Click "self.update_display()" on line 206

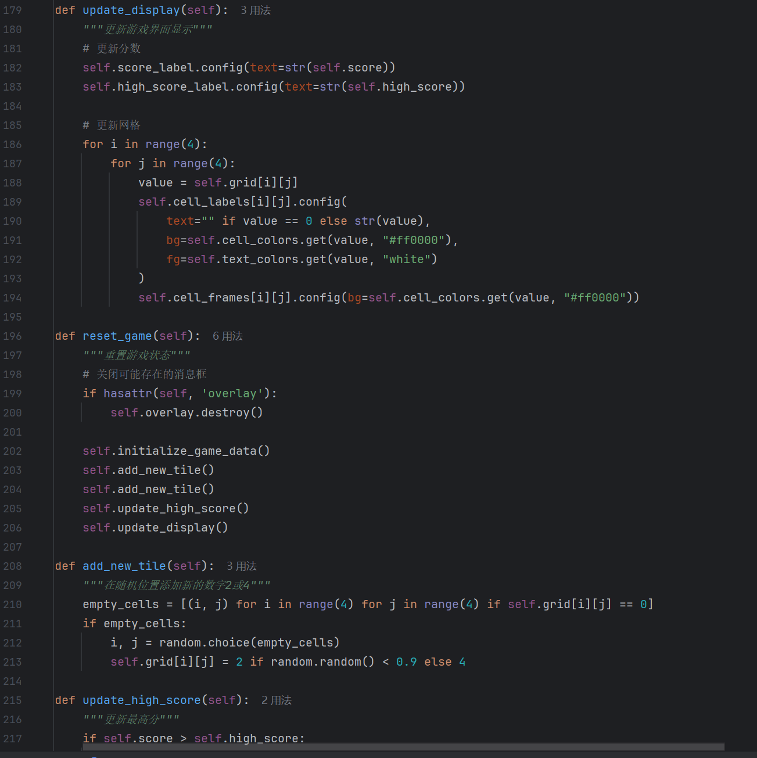click(x=155, y=528)
